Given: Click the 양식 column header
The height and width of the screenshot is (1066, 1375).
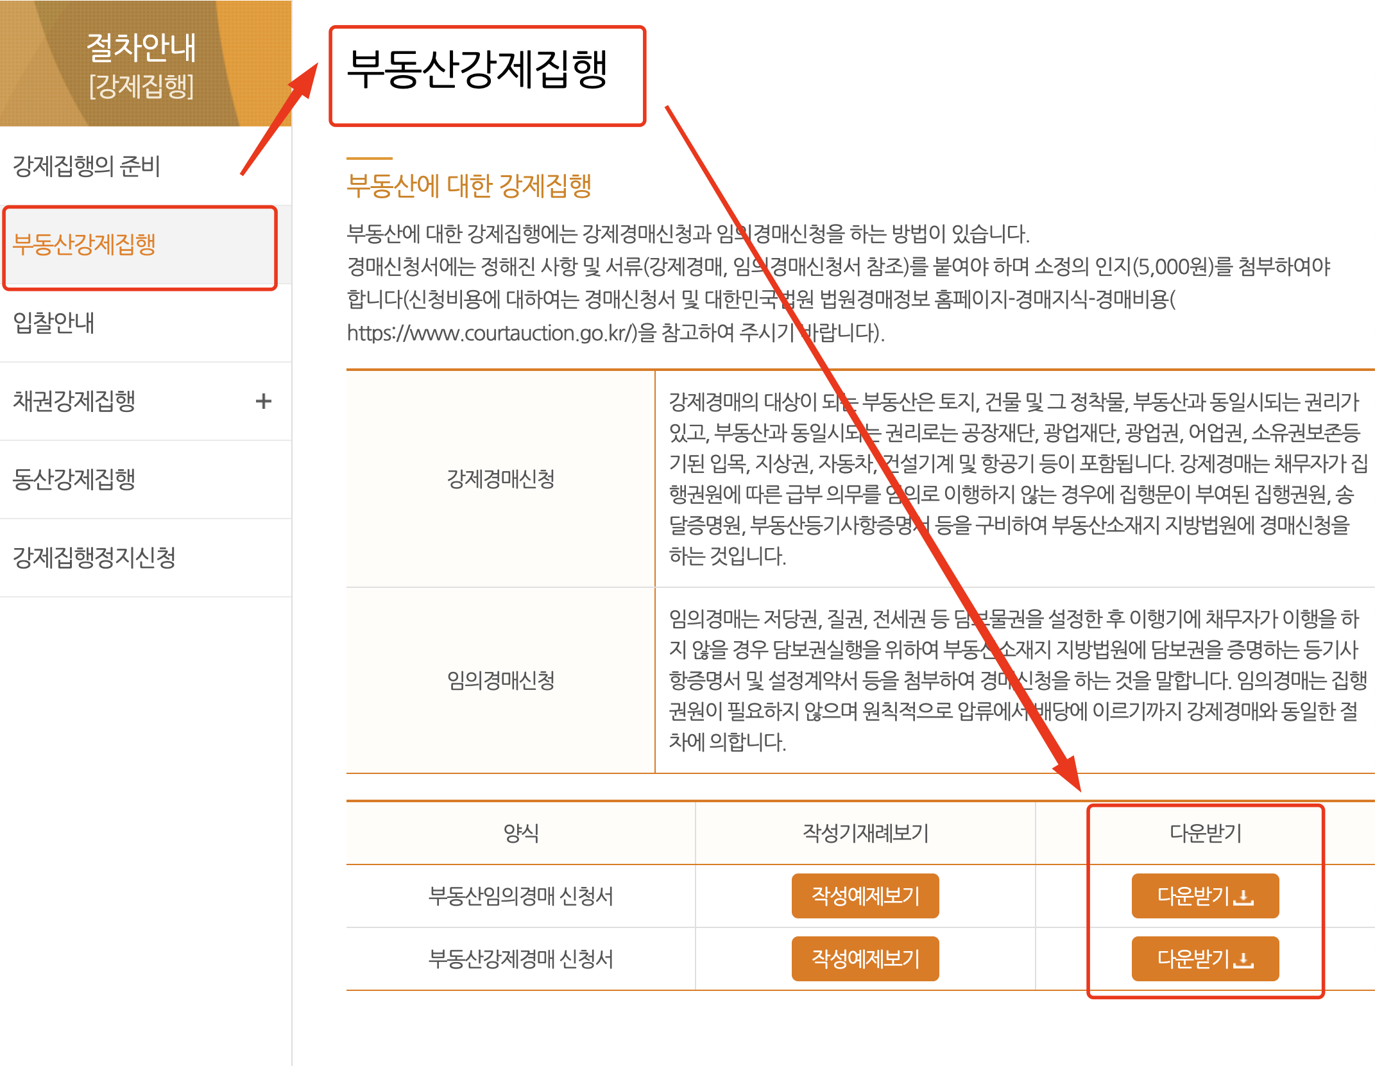Looking at the screenshot, I should click(520, 833).
